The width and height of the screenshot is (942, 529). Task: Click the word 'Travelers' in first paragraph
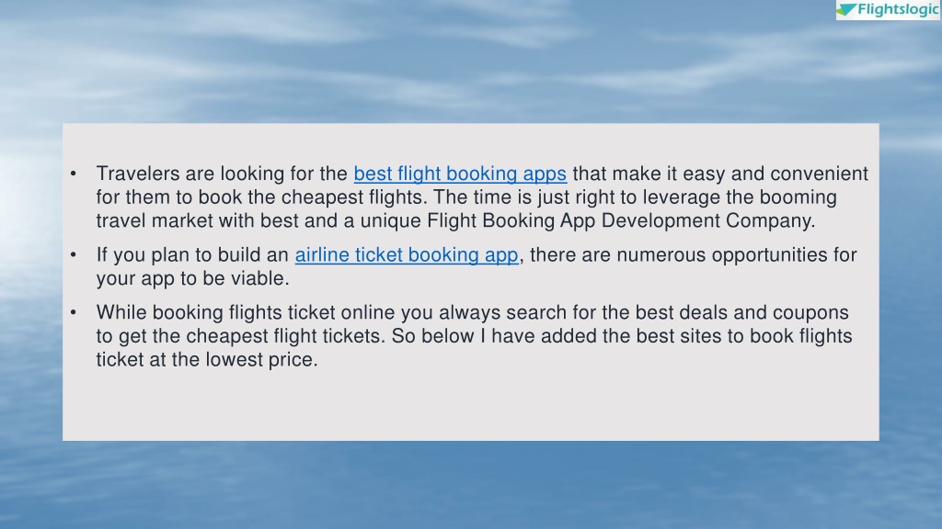138,174
